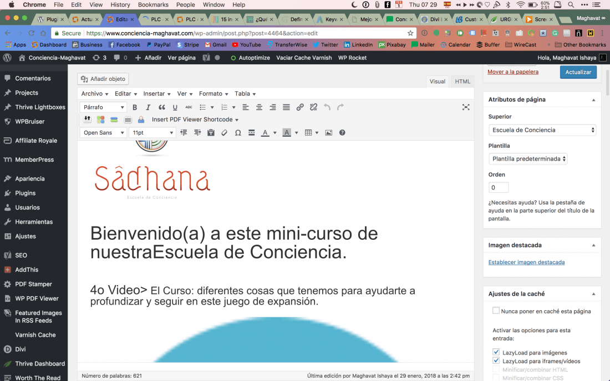Click Vaciar Cache Varnish in admin bar

pyautogui.click(x=304, y=58)
